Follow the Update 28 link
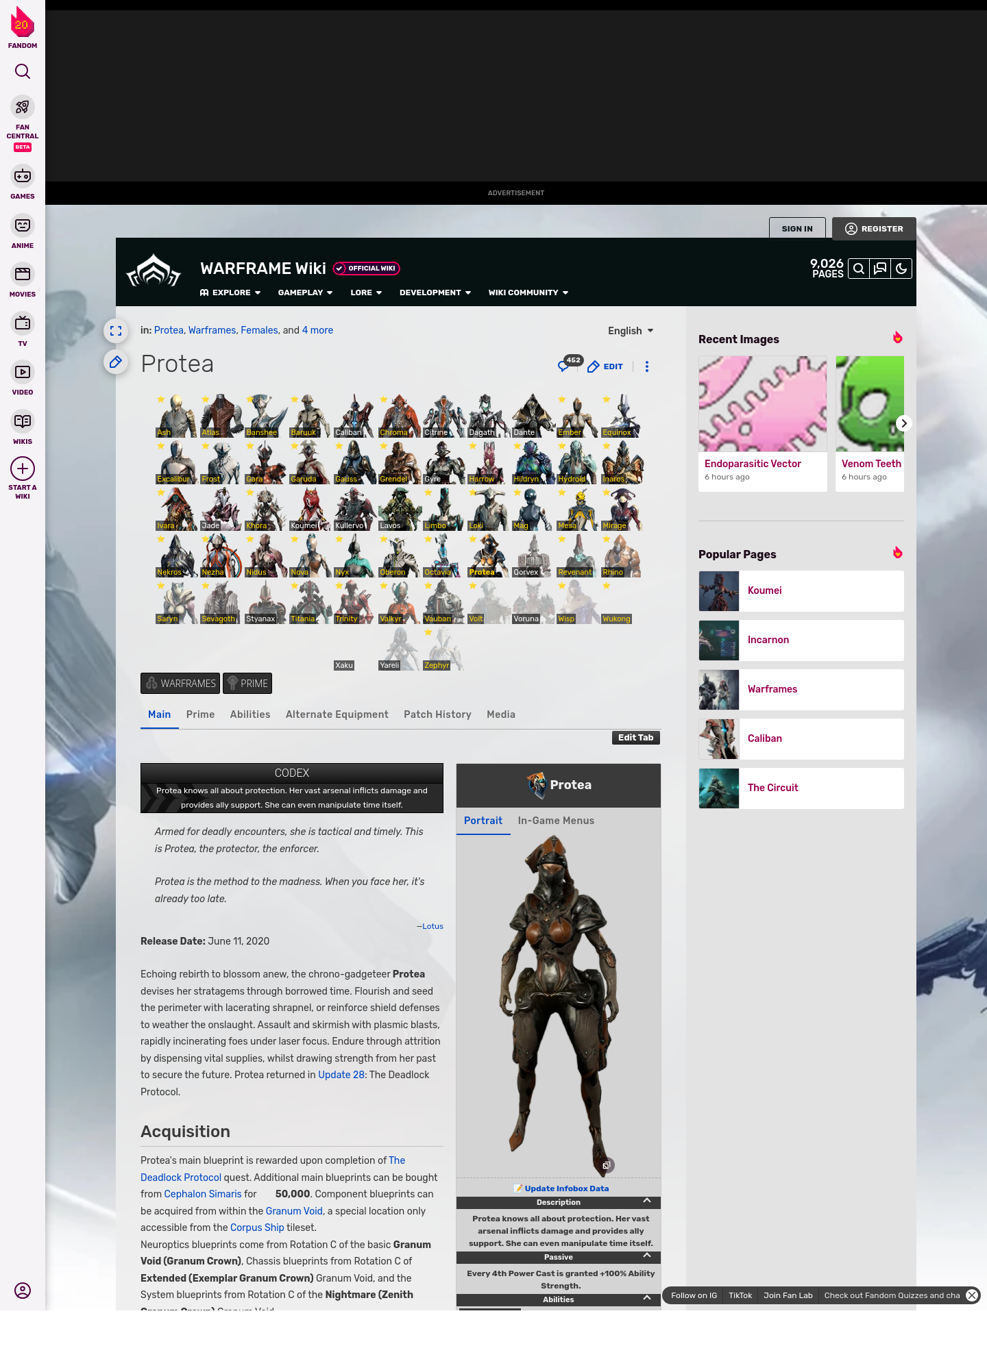This screenshot has width=987, height=1370. click(x=341, y=1075)
